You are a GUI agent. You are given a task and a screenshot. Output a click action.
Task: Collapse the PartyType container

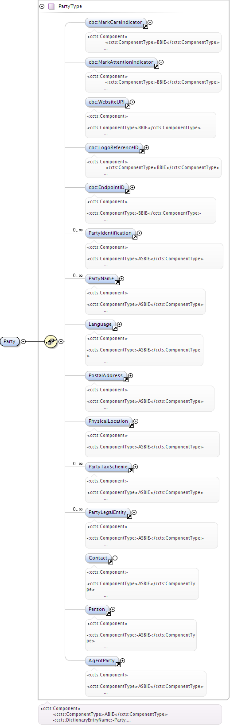point(42,7)
